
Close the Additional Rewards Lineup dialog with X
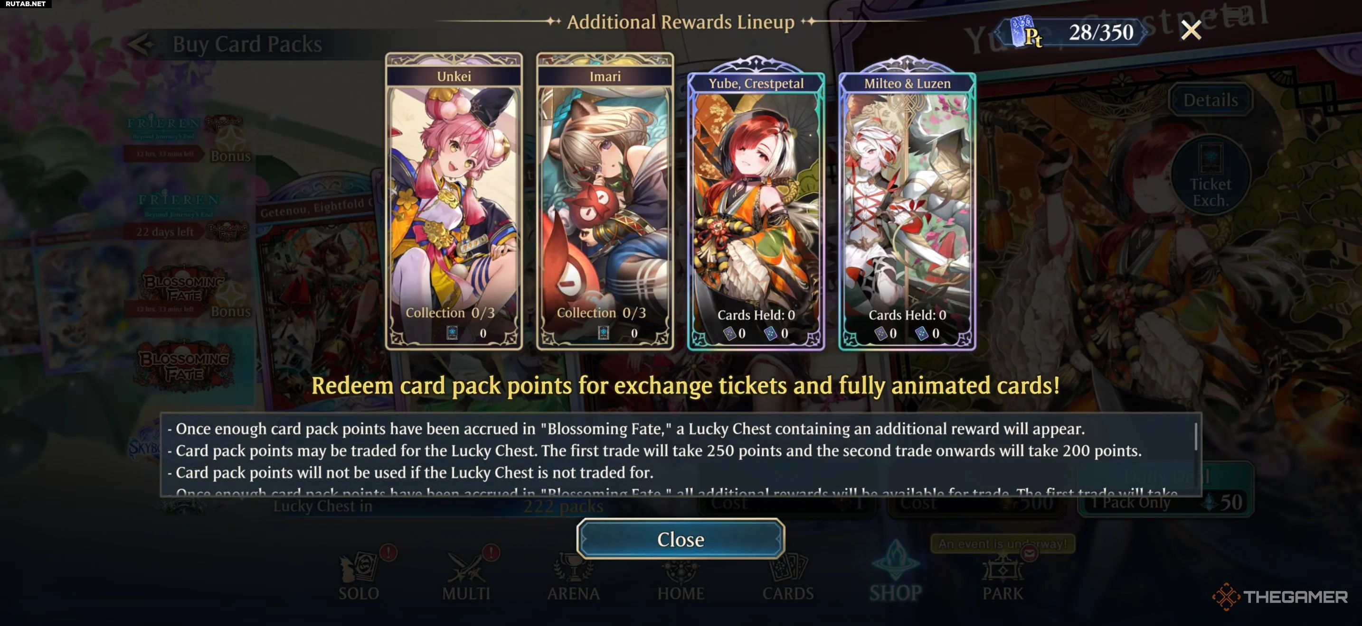click(1191, 31)
